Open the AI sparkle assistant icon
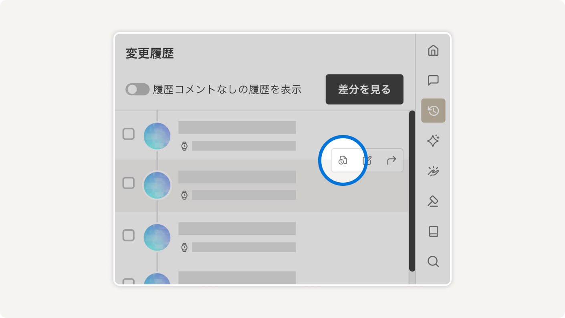The image size is (565, 318). 433,141
